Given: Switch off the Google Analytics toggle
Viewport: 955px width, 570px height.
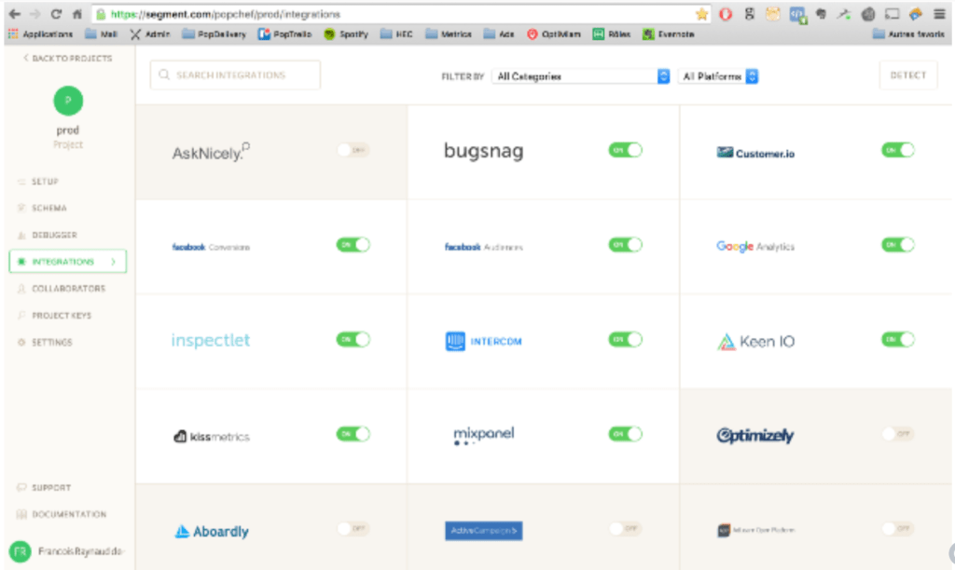Looking at the screenshot, I should [x=898, y=245].
